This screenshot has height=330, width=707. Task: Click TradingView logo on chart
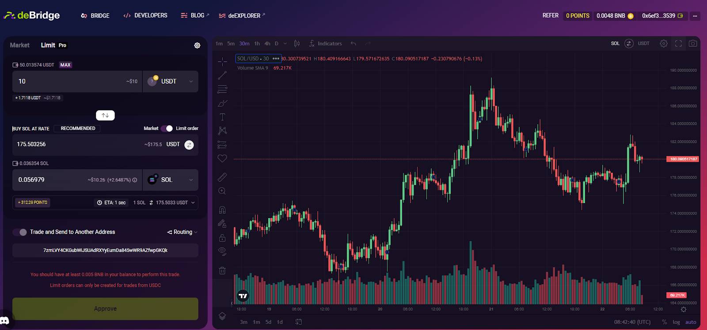pyautogui.click(x=243, y=296)
